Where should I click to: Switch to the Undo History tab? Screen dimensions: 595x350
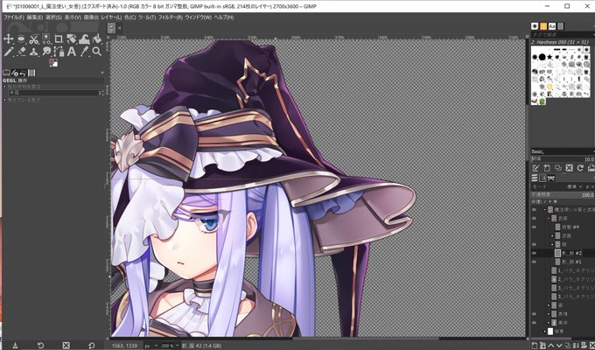(x=23, y=73)
